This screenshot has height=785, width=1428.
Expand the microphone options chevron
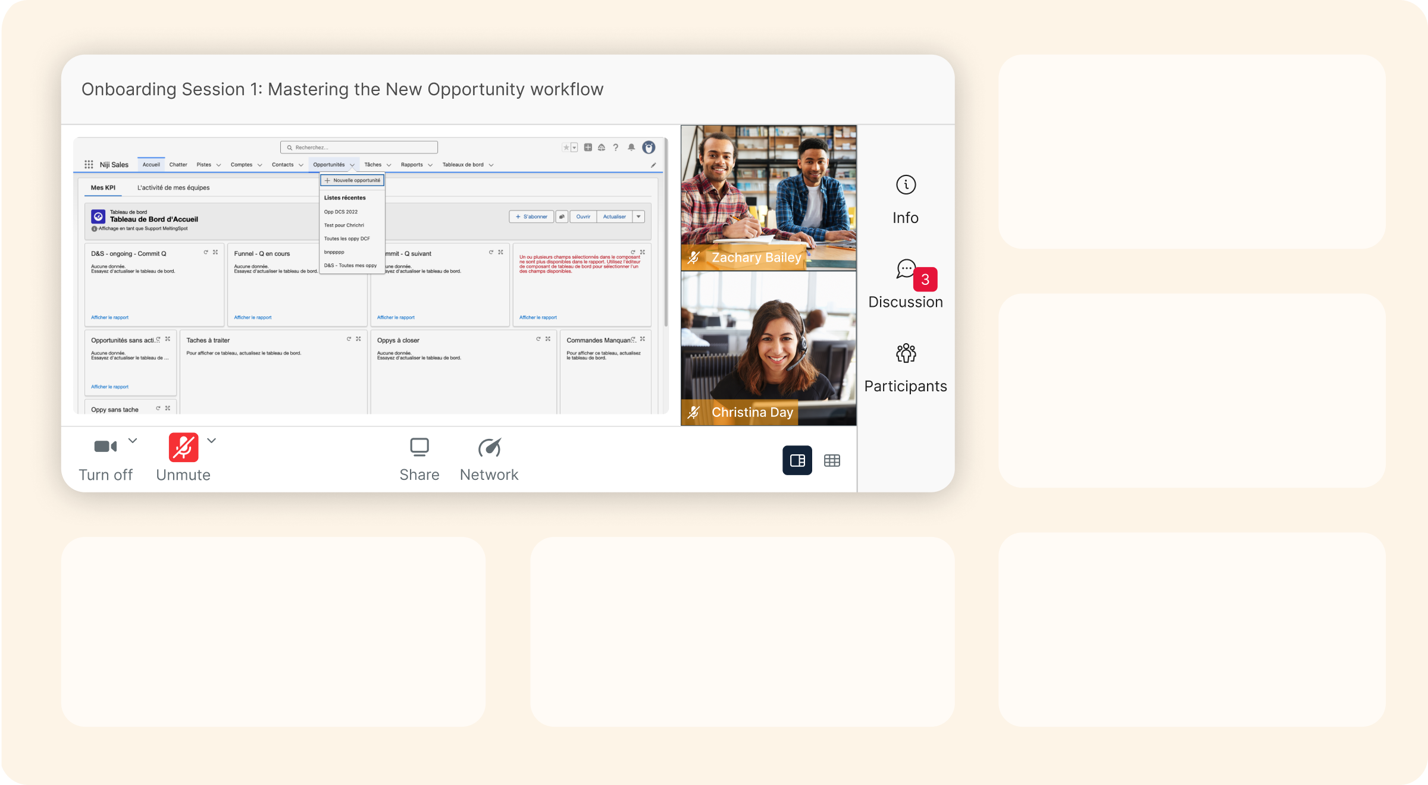(x=211, y=441)
